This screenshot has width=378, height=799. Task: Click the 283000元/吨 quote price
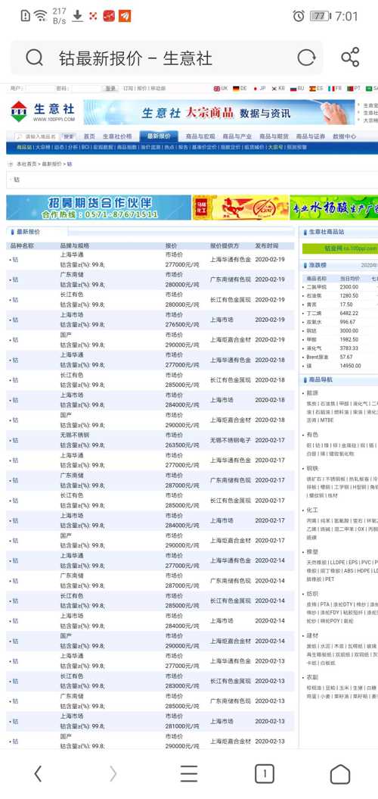pos(182,686)
